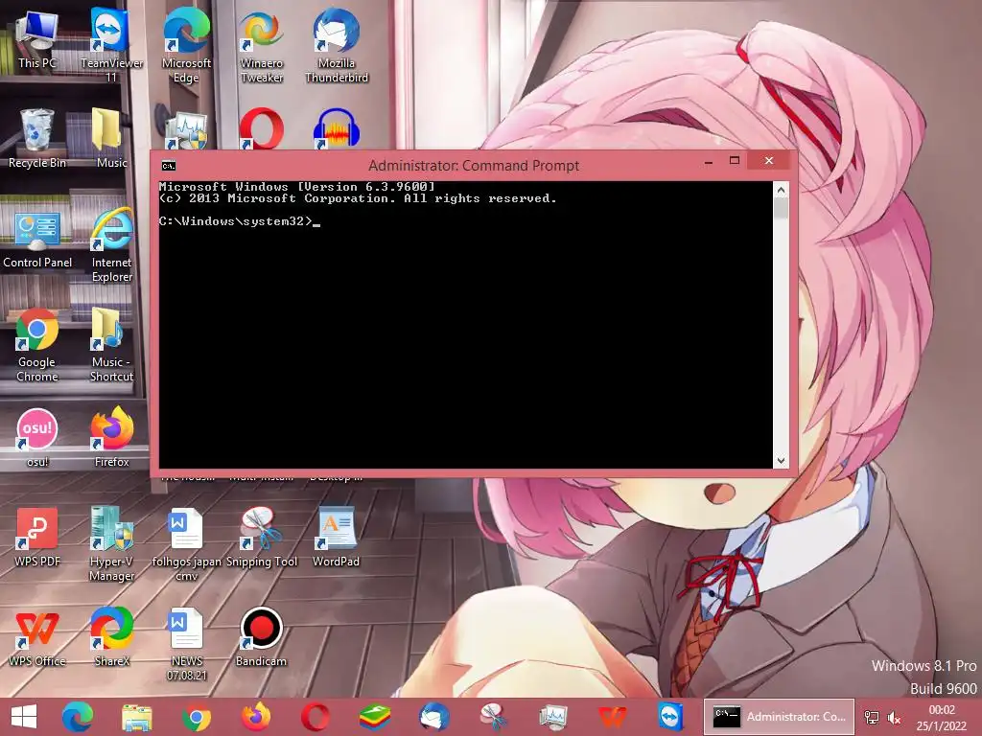Select Hyper-V Manager desktop shortcut
The height and width of the screenshot is (736, 982).
point(111,544)
